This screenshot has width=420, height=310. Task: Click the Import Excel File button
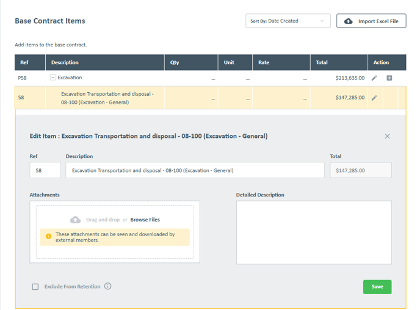(x=371, y=21)
